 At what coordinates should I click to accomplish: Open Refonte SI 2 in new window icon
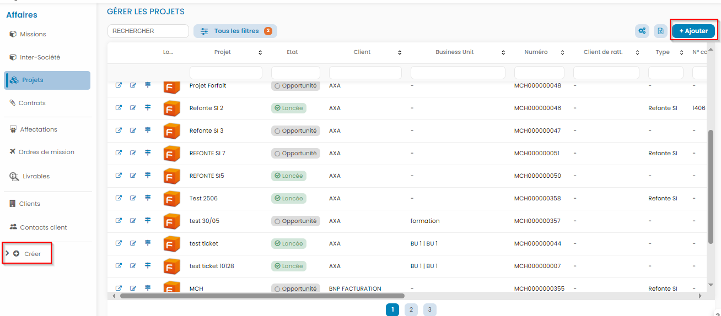pos(119,108)
